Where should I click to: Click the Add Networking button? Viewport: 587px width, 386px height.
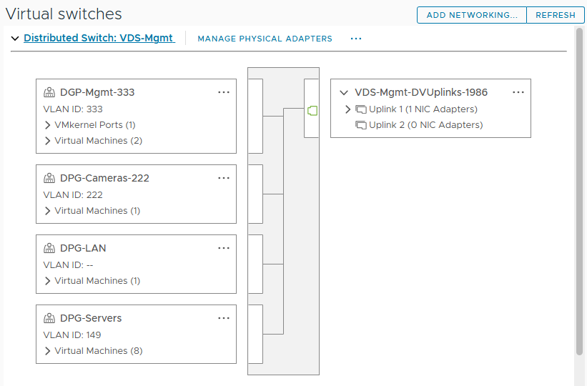point(471,15)
